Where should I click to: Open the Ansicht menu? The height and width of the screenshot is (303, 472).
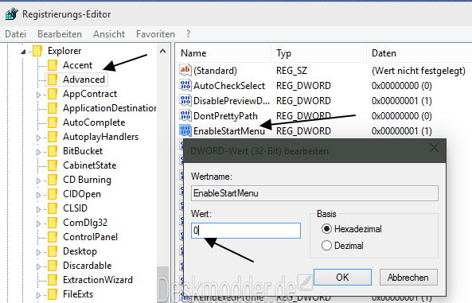pyautogui.click(x=109, y=34)
